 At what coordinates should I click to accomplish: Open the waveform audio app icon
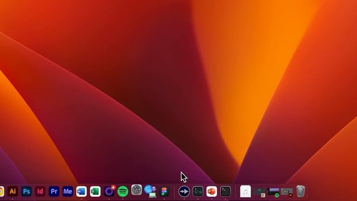pyautogui.click(x=184, y=191)
